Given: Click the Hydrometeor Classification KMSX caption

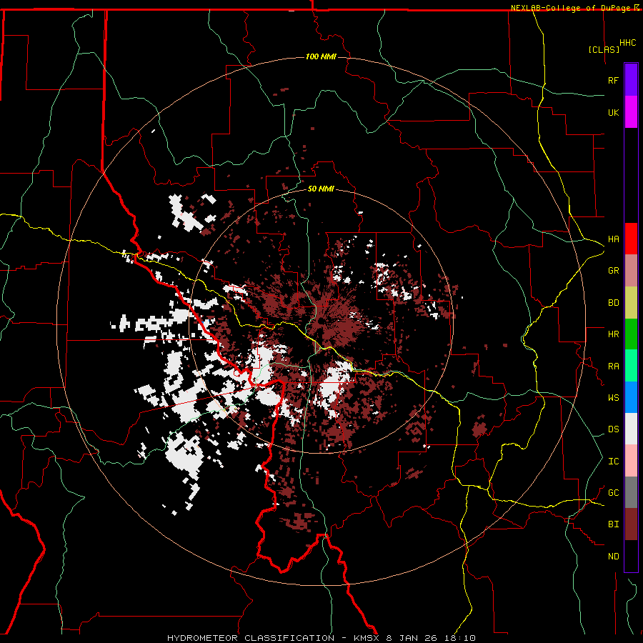Looking at the screenshot, I should (321, 638).
